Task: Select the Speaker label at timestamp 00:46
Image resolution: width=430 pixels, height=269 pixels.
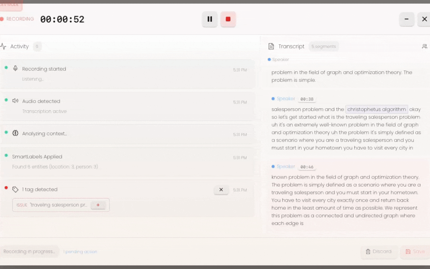Action: tap(286, 167)
